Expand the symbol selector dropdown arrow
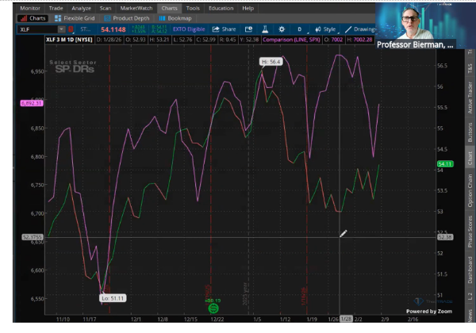476x333 pixels. (62, 29)
